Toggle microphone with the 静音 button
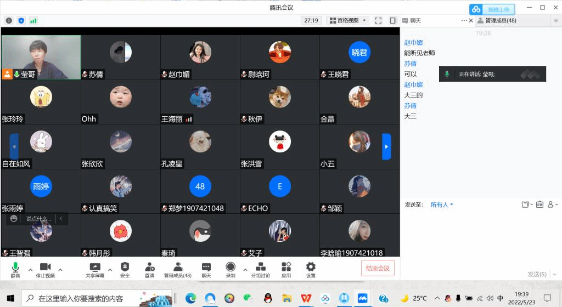Viewport: 562px width, 307px height. click(15, 269)
